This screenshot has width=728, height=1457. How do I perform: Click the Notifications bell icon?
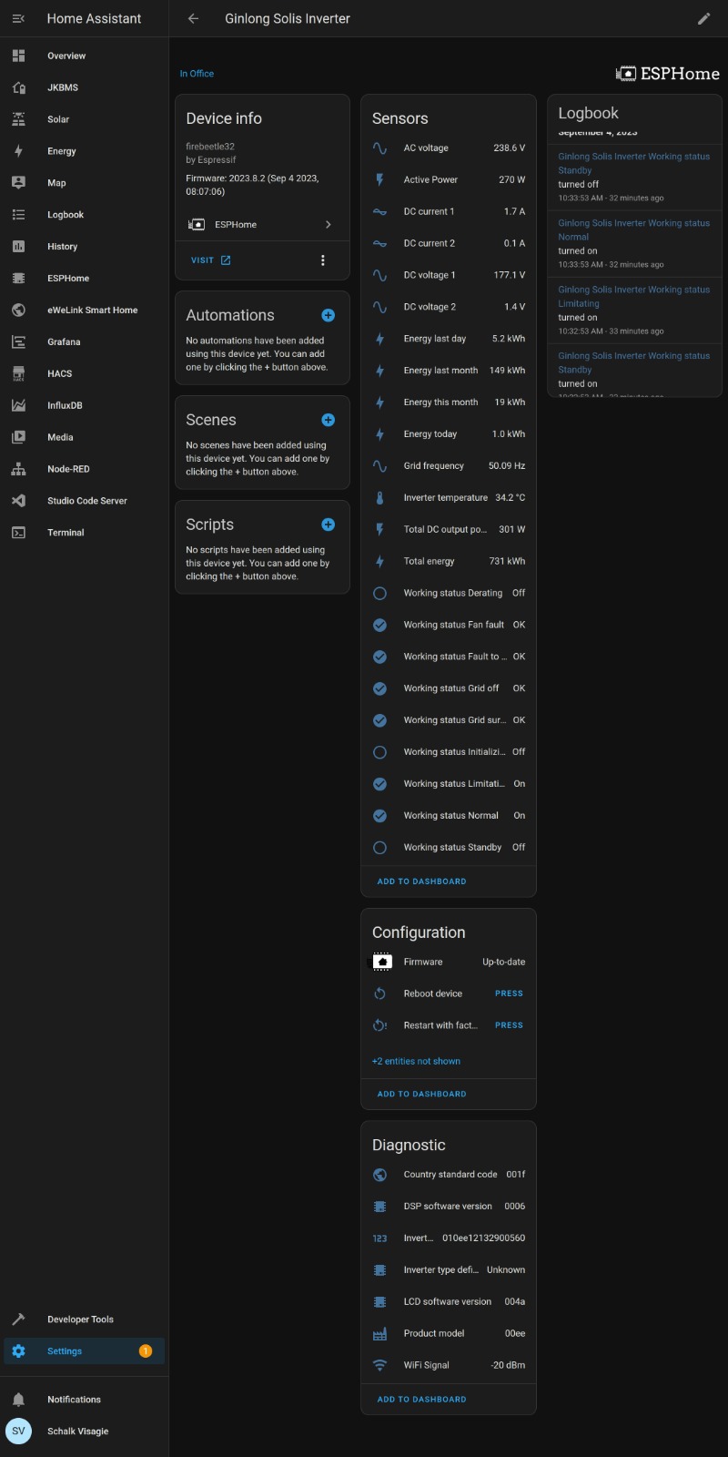coord(18,1400)
